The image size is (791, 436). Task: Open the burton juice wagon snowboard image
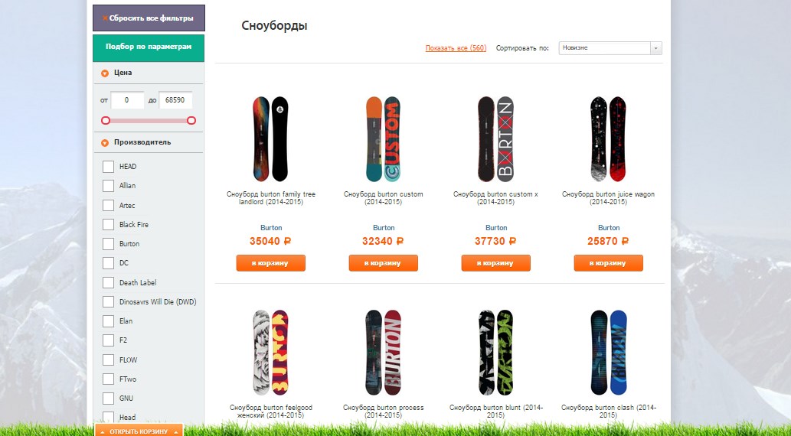pyautogui.click(x=609, y=139)
